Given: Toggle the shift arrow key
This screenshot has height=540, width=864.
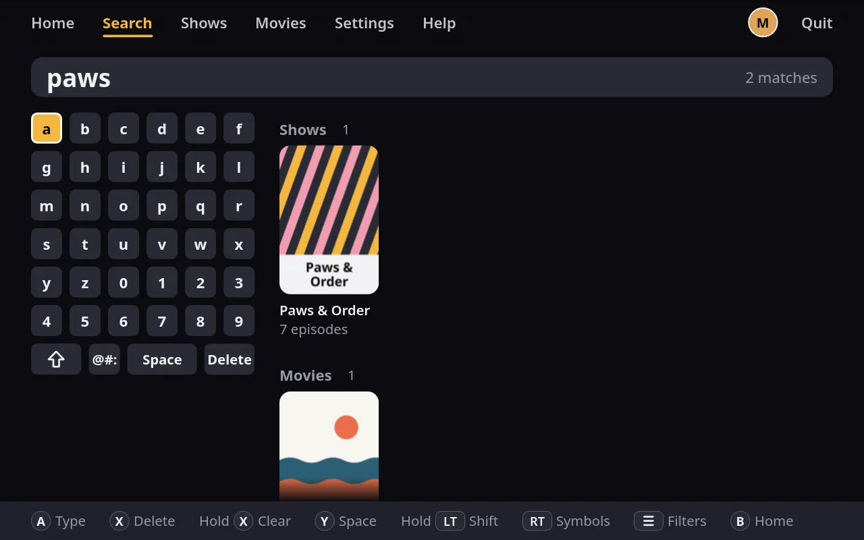Looking at the screenshot, I should coord(56,359).
